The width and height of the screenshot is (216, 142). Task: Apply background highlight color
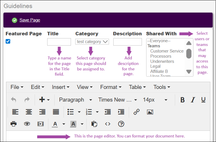(x=73, y=124)
